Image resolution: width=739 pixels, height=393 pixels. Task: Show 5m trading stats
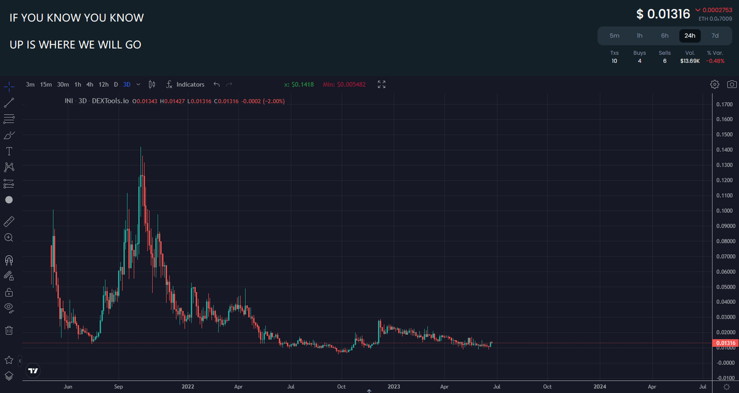click(614, 36)
